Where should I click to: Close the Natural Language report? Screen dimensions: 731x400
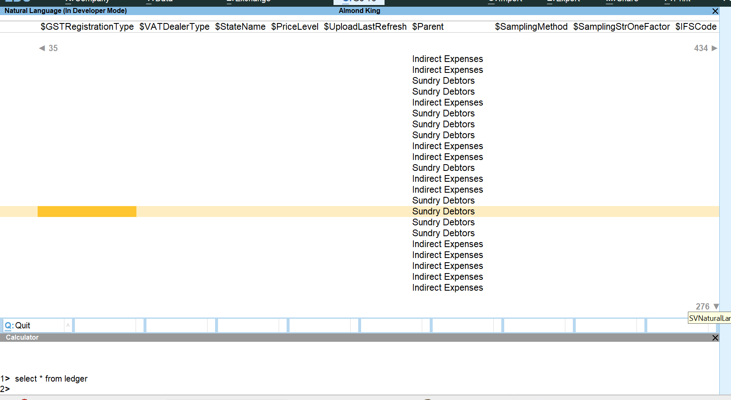[x=716, y=11]
